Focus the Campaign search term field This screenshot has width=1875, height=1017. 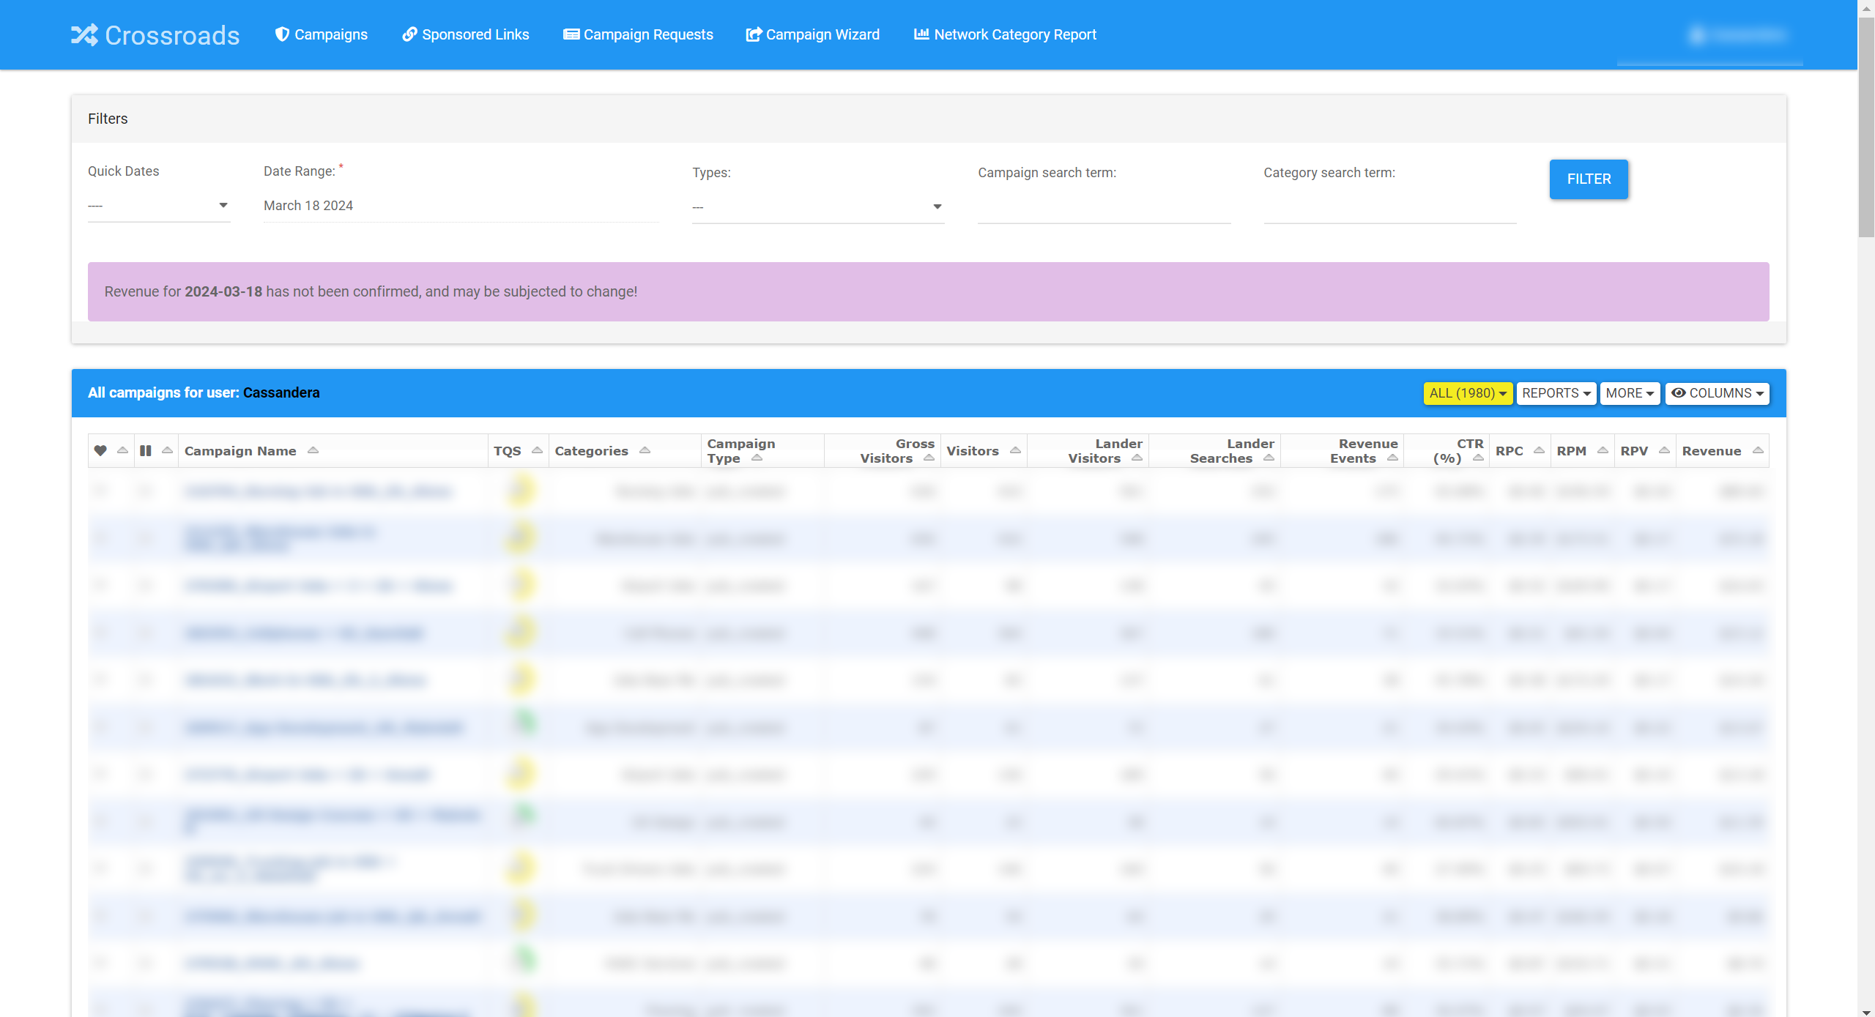click(x=1104, y=208)
